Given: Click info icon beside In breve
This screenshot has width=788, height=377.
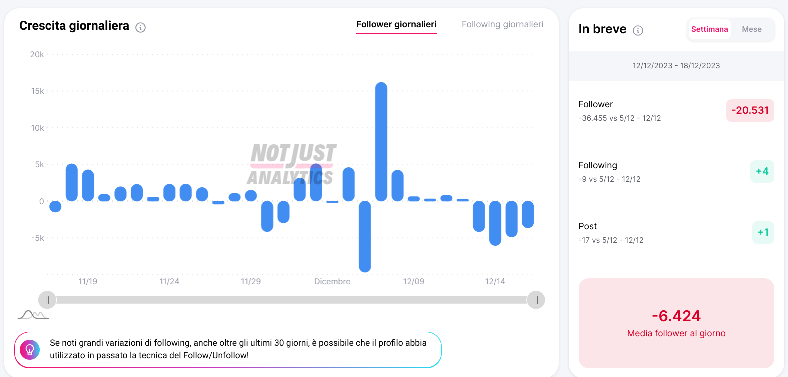Looking at the screenshot, I should (638, 31).
